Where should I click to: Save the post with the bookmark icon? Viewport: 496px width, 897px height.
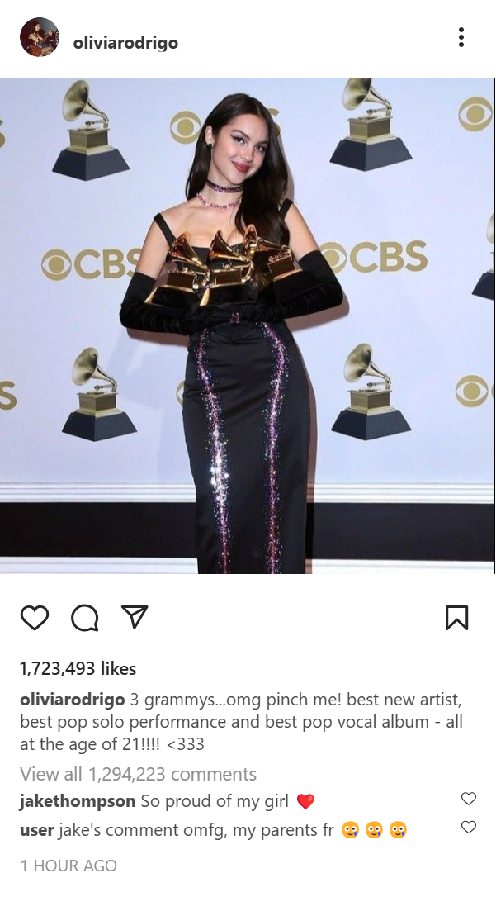(x=456, y=618)
